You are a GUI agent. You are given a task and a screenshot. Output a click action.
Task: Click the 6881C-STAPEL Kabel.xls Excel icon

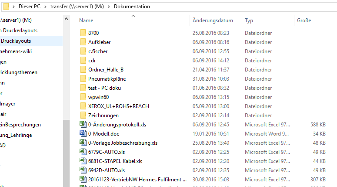pyautogui.click(x=83, y=161)
